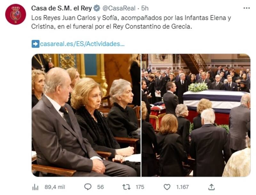Click the 89,4 mil views count
This screenshot has height=195, width=256.
click(x=55, y=187)
